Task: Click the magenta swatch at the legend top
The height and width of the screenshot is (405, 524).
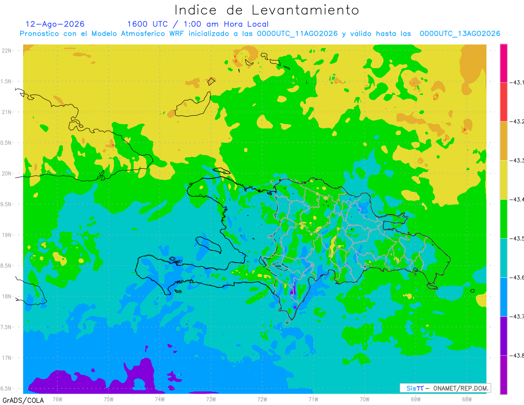Action: point(503,63)
